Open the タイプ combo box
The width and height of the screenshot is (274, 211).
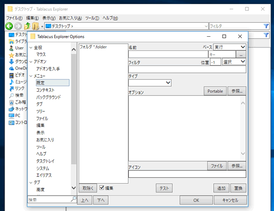[x=150, y=83]
